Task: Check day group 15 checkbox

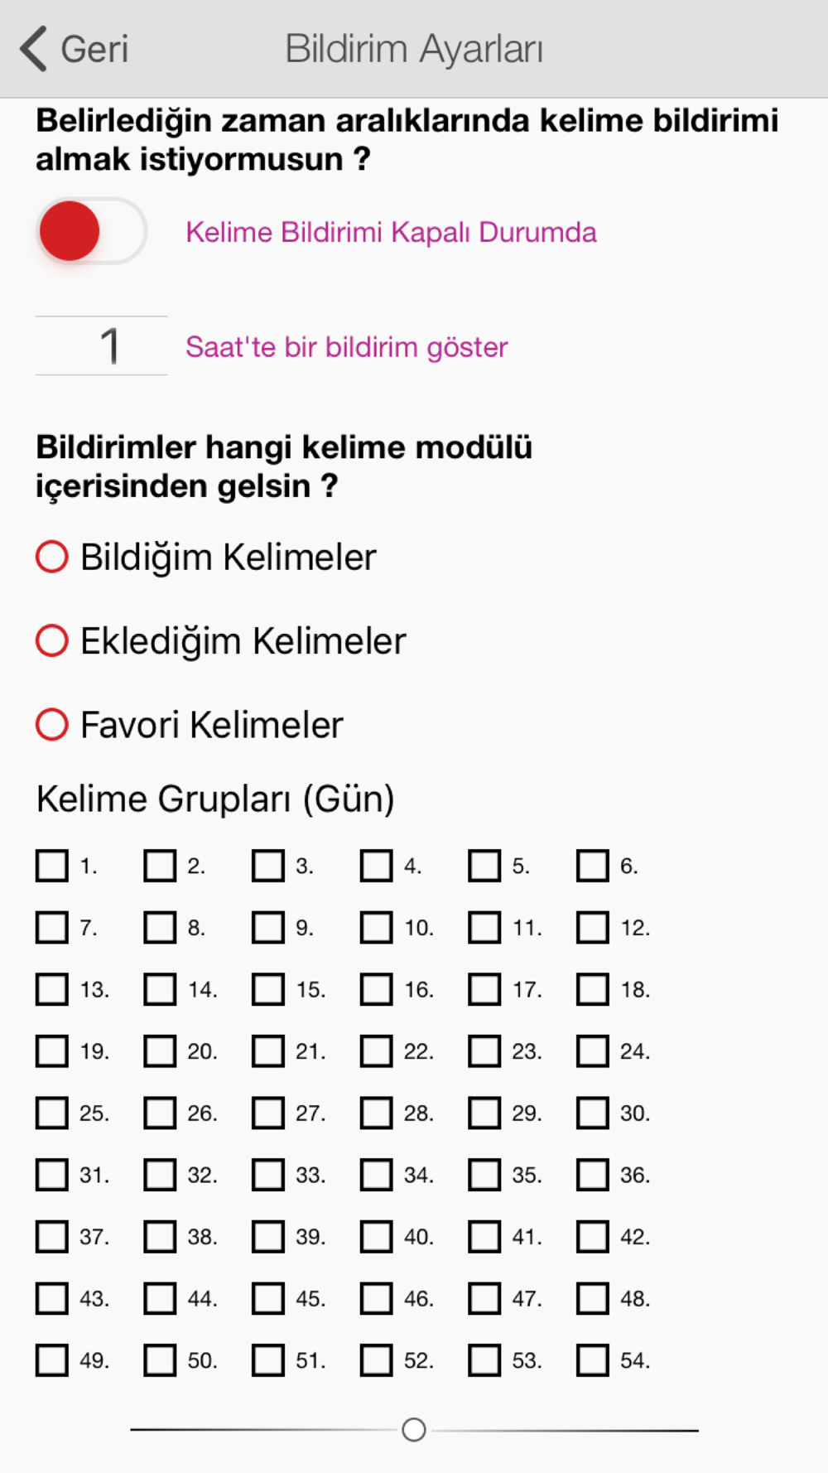Action: coord(268,989)
